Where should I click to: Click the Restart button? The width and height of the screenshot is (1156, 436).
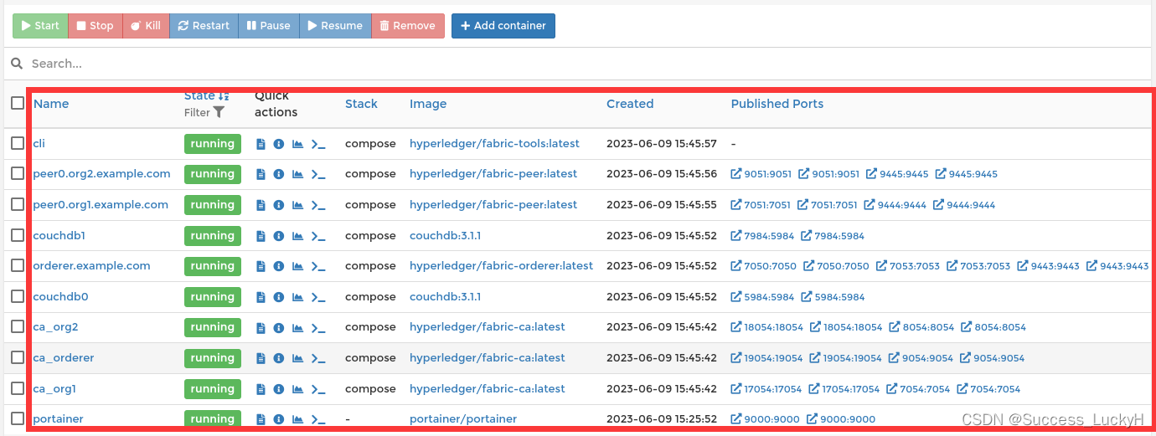tap(204, 26)
